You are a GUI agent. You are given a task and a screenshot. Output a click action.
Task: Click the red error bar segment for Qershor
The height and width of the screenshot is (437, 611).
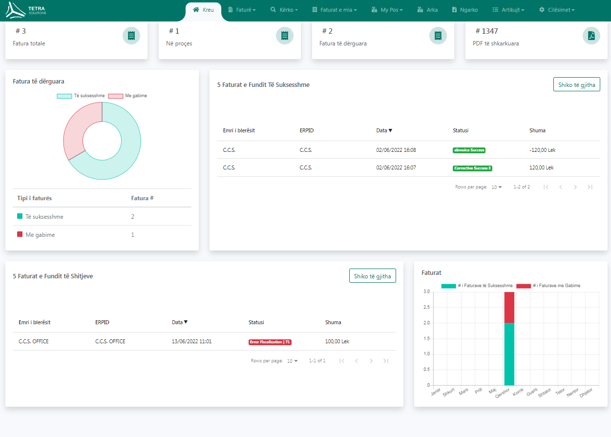click(509, 307)
